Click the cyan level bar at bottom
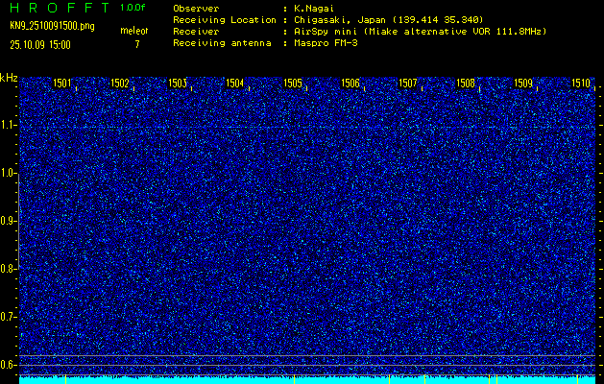Screen dimensions: 604x384 (x=307, y=379)
